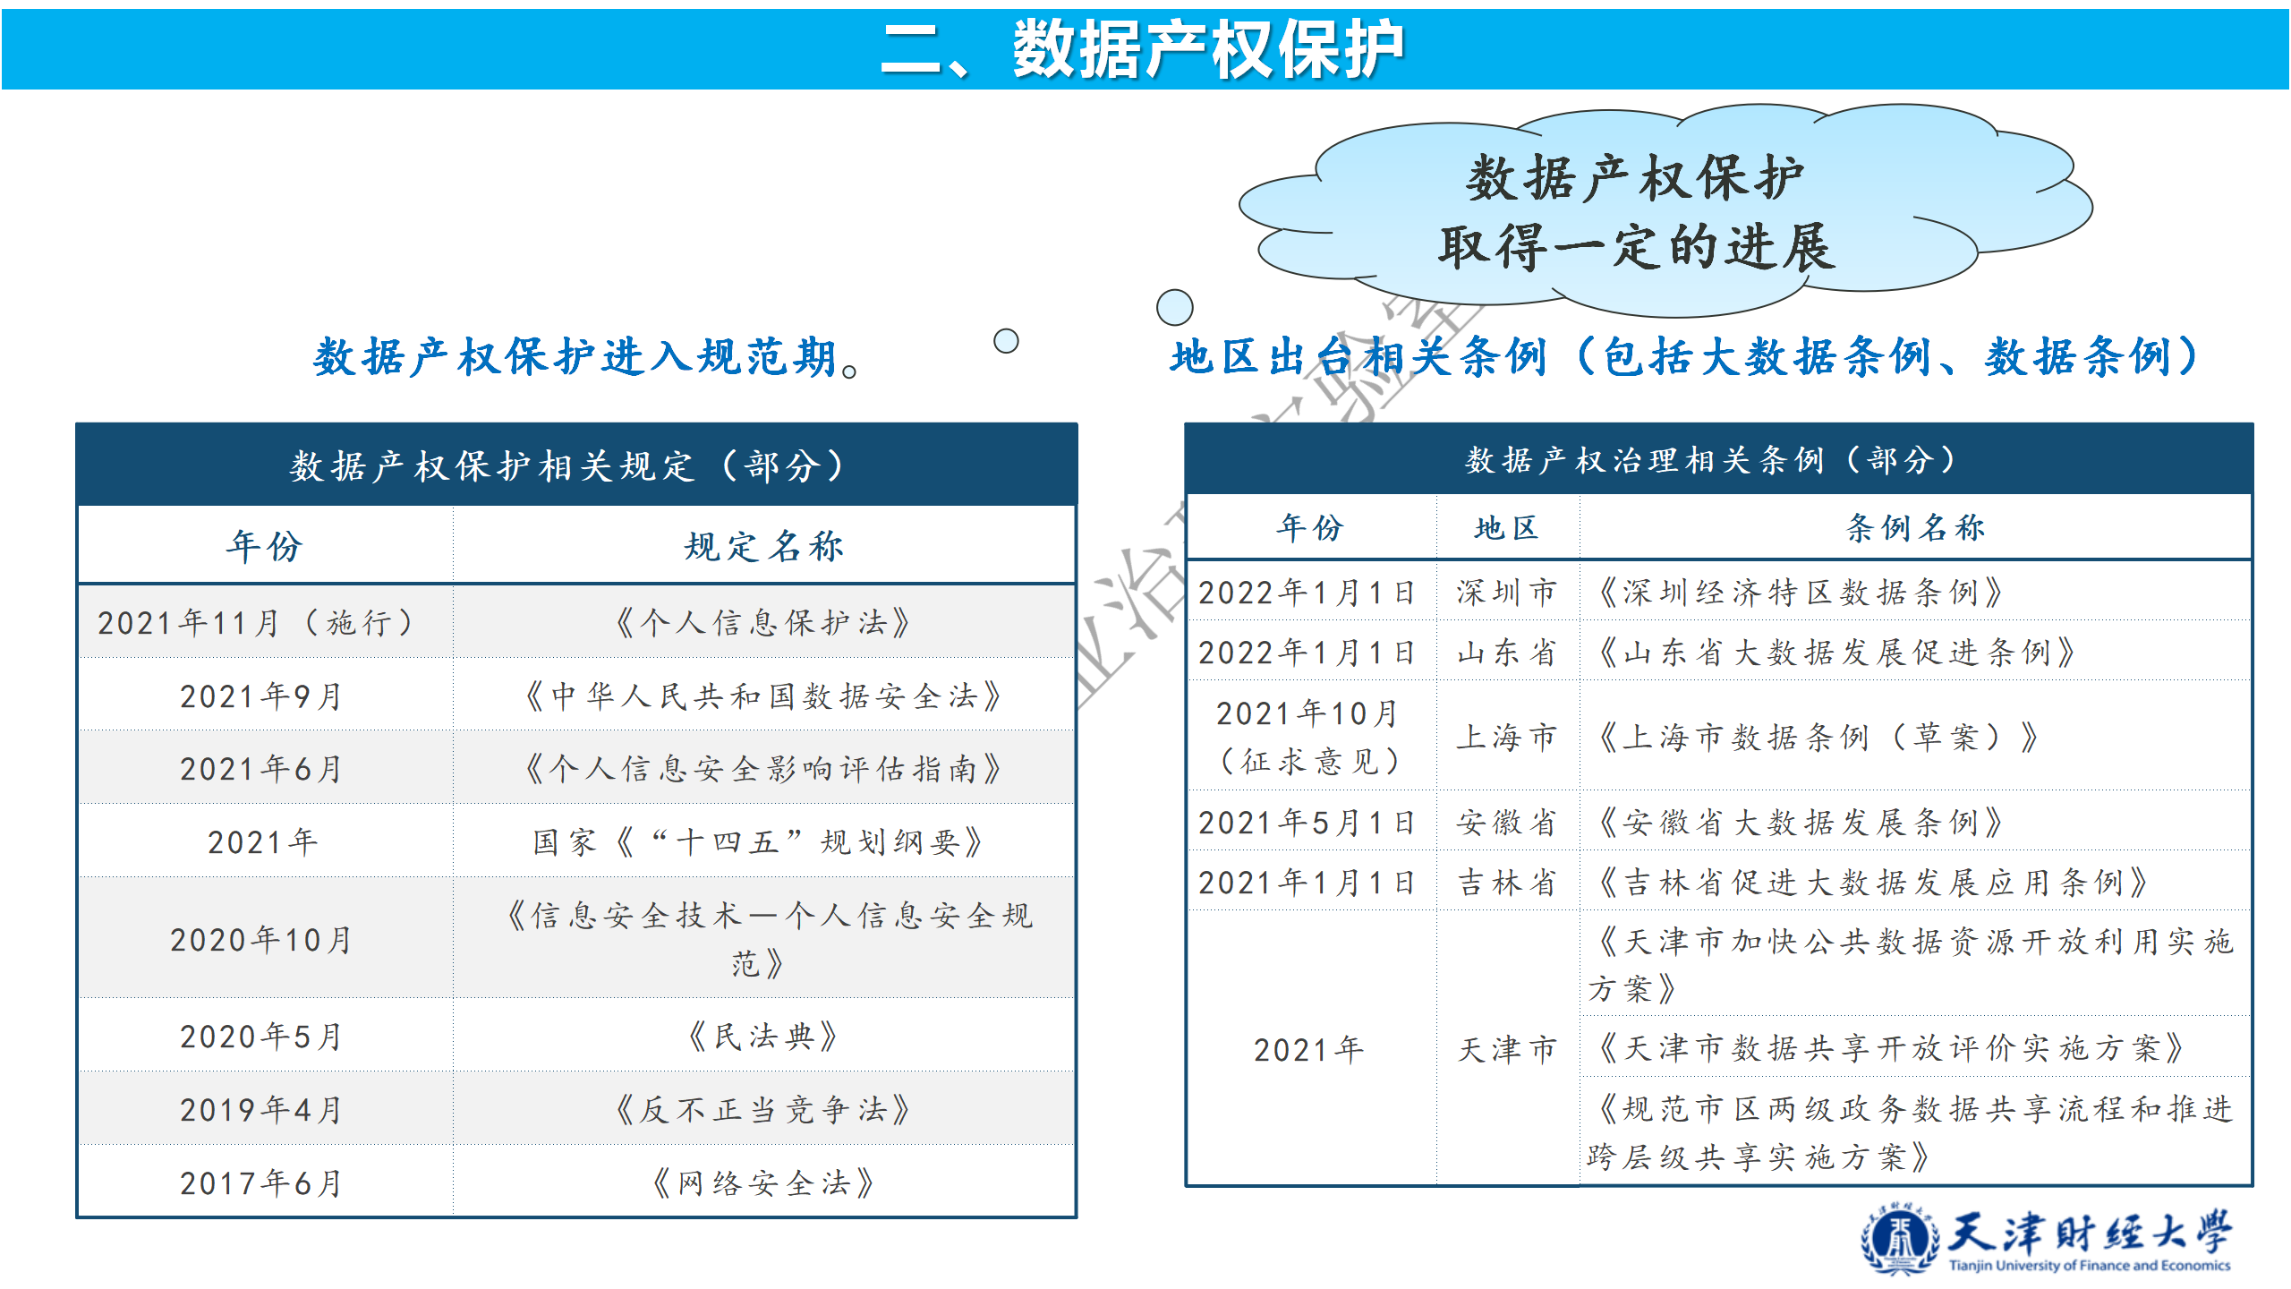Click the 地区 column header

[1508, 528]
